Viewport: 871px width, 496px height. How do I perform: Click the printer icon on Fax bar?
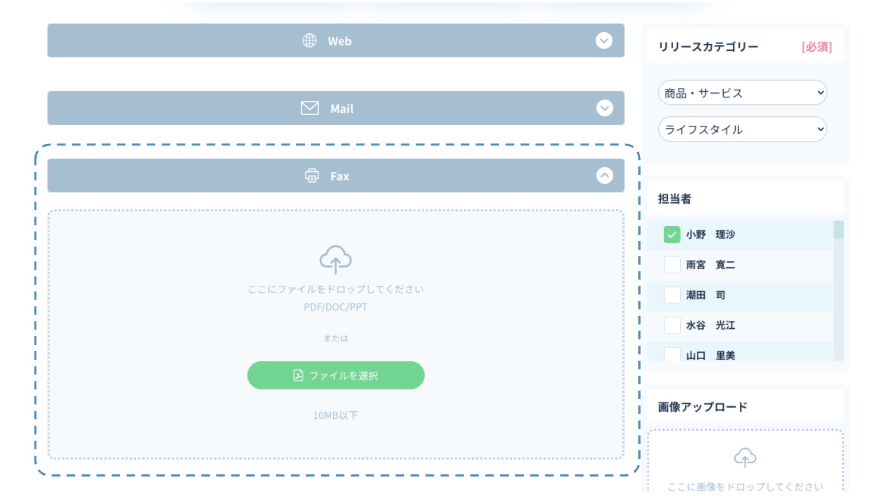tap(312, 176)
